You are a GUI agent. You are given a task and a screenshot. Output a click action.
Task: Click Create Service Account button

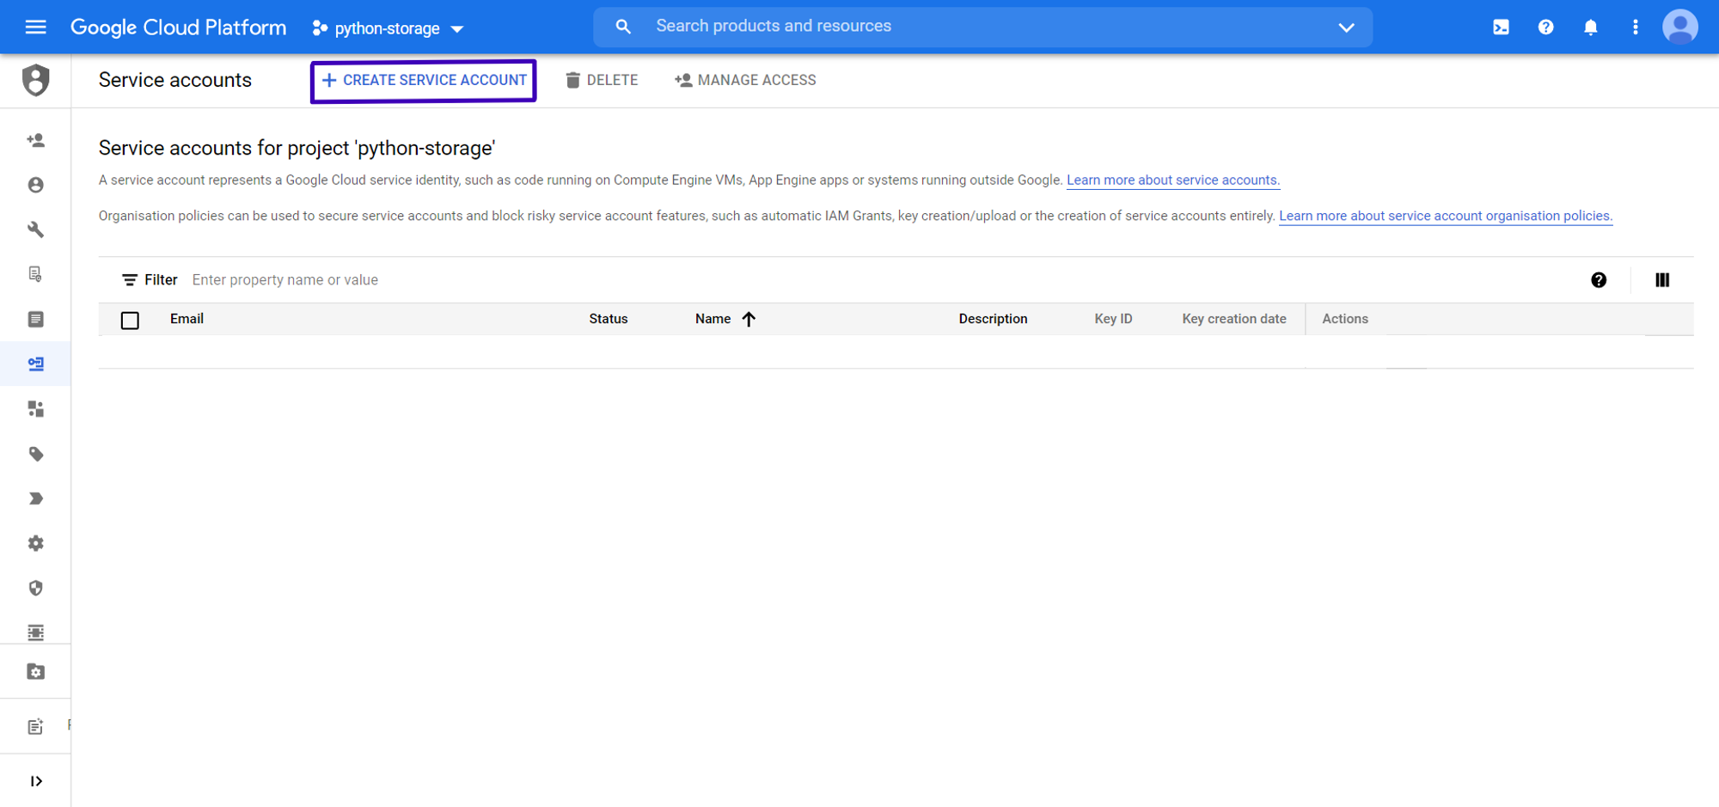(424, 80)
